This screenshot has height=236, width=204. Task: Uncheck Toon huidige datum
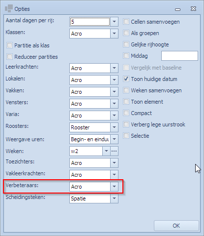coord(126,79)
